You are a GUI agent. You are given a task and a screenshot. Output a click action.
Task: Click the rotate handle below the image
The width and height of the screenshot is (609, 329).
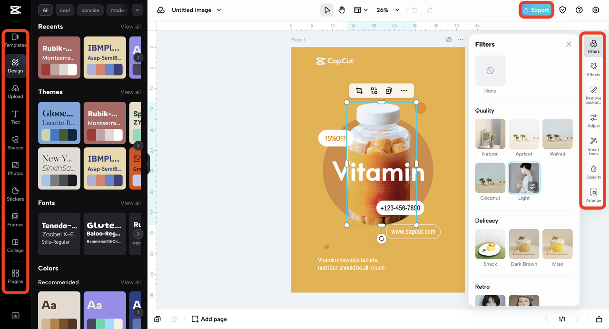click(381, 239)
